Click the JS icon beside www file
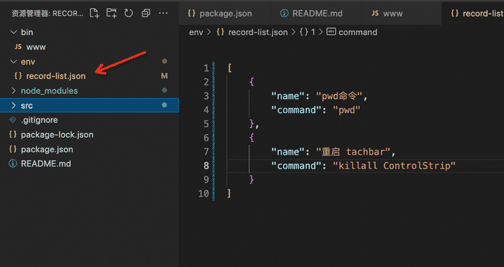 [x=18, y=47]
